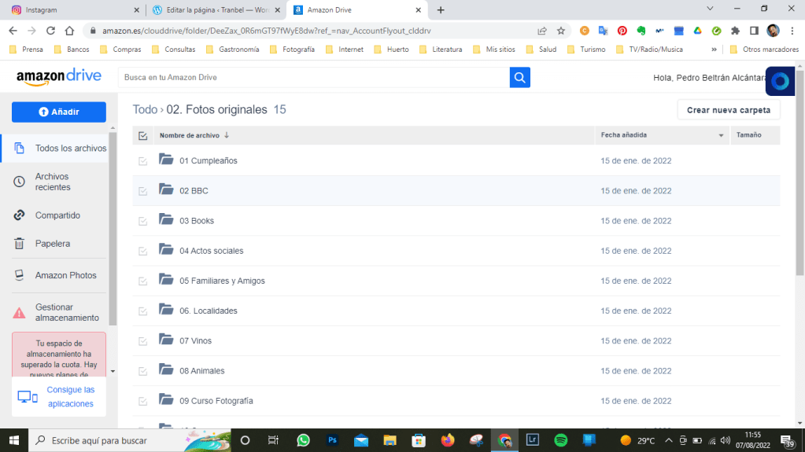This screenshot has width=805, height=452.
Task: Click the blue search magnifier button
Action: pos(519,77)
